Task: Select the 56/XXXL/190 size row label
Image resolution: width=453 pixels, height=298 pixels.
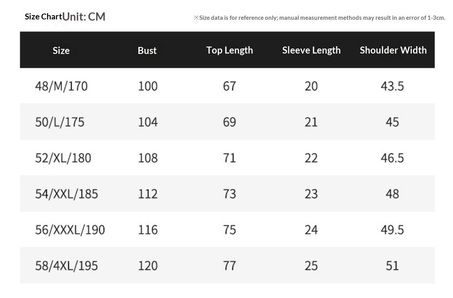Action: click(70, 230)
